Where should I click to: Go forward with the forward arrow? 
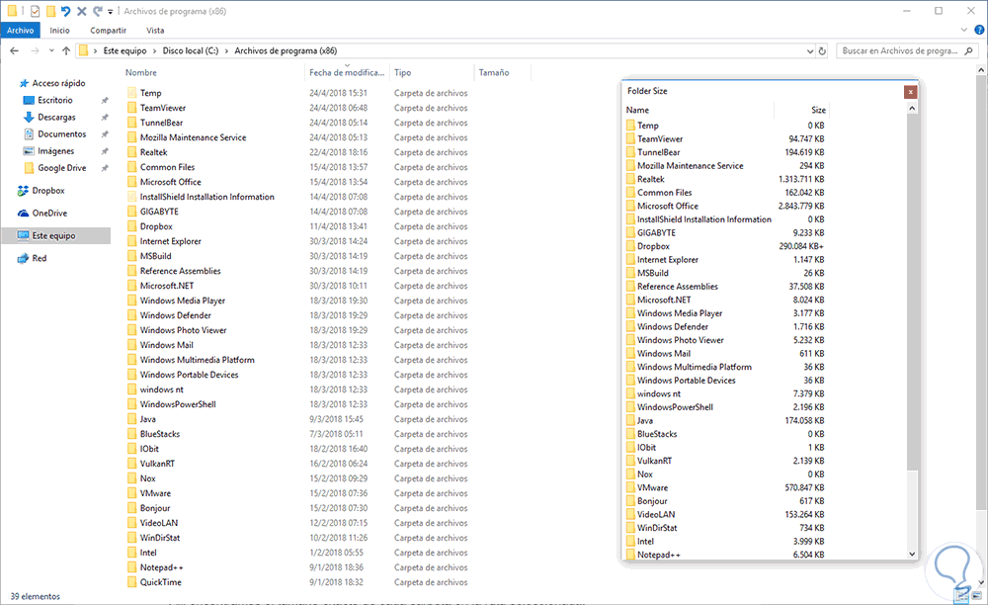[x=35, y=51]
